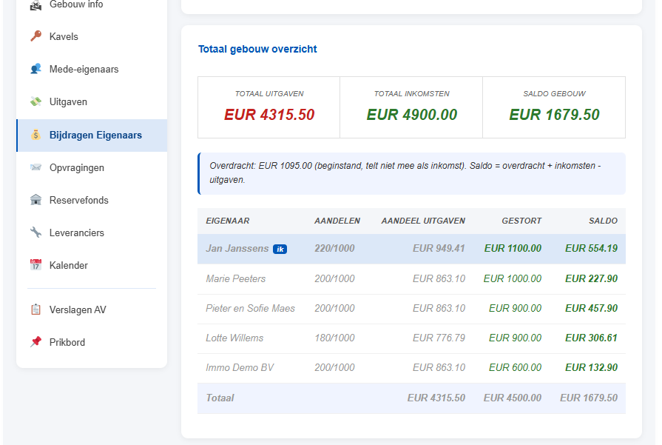Click Lotte Willems' saldo EUR 306.61
The width and height of the screenshot is (662, 445).
(x=592, y=338)
